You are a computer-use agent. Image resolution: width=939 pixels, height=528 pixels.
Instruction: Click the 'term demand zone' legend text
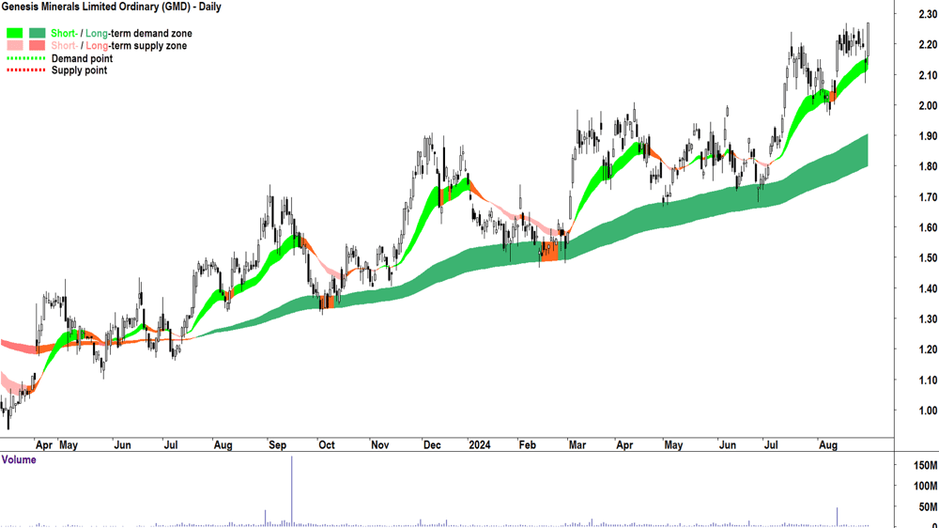[x=151, y=34]
